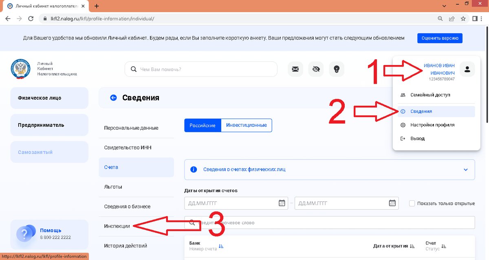Screen dimensions: 489x260
Task: Open the Инспекции section
Action: tap(136, 226)
